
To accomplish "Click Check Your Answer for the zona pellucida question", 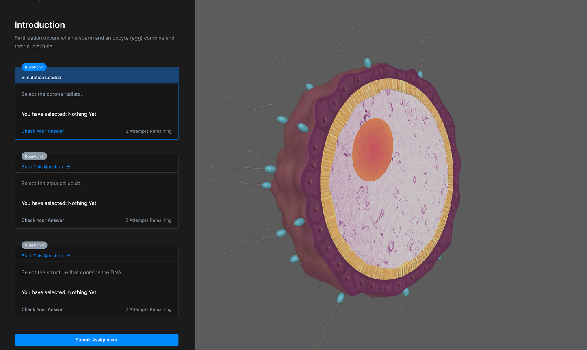I will pyautogui.click(x=43, y=220).
